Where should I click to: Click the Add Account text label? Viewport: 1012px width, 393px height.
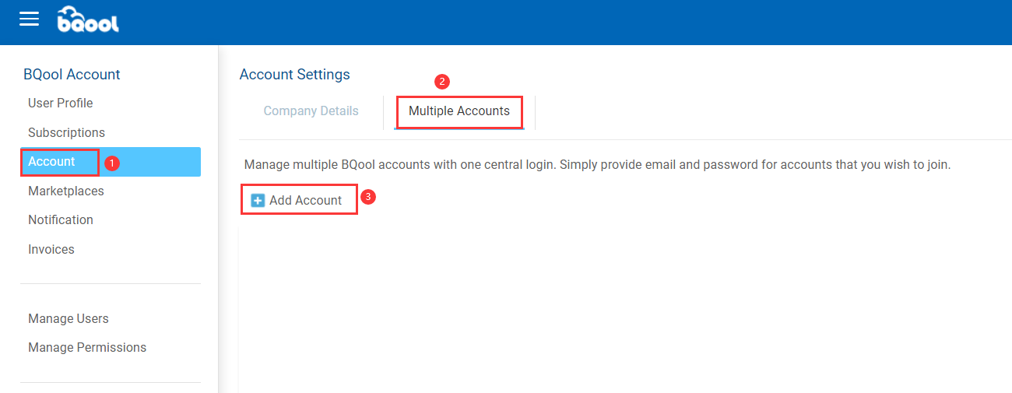[x=305, y=201]
